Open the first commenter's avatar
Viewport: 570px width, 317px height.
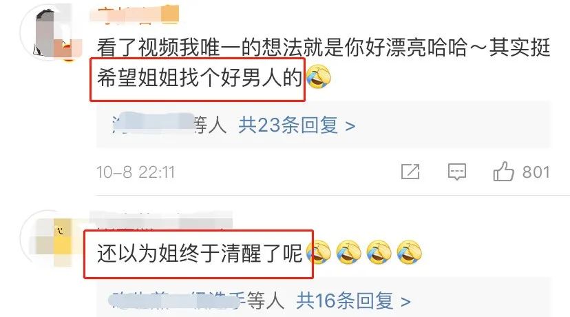click(52, 33)
